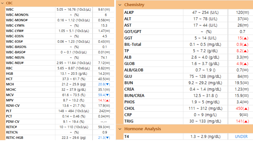Click the UNDER result for T4

tap(241, 137)
